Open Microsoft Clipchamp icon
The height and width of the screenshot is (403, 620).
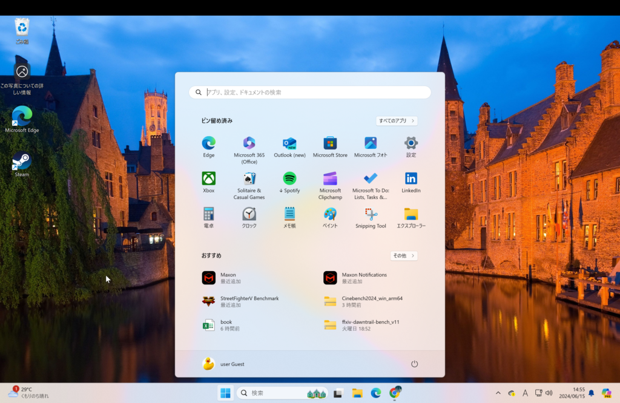click(330, 179)
